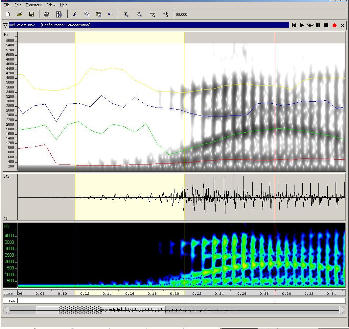The width and height of the screenshot is (349, 329).
Task: Click the .lab label input field
Action: [181, 301]
